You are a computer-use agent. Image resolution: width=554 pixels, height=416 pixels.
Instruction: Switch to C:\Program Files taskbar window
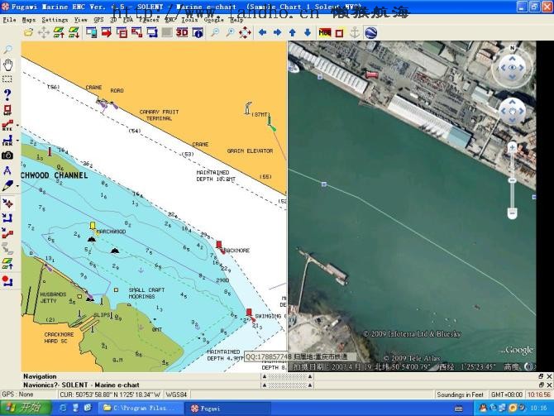[x=141, y=409]
